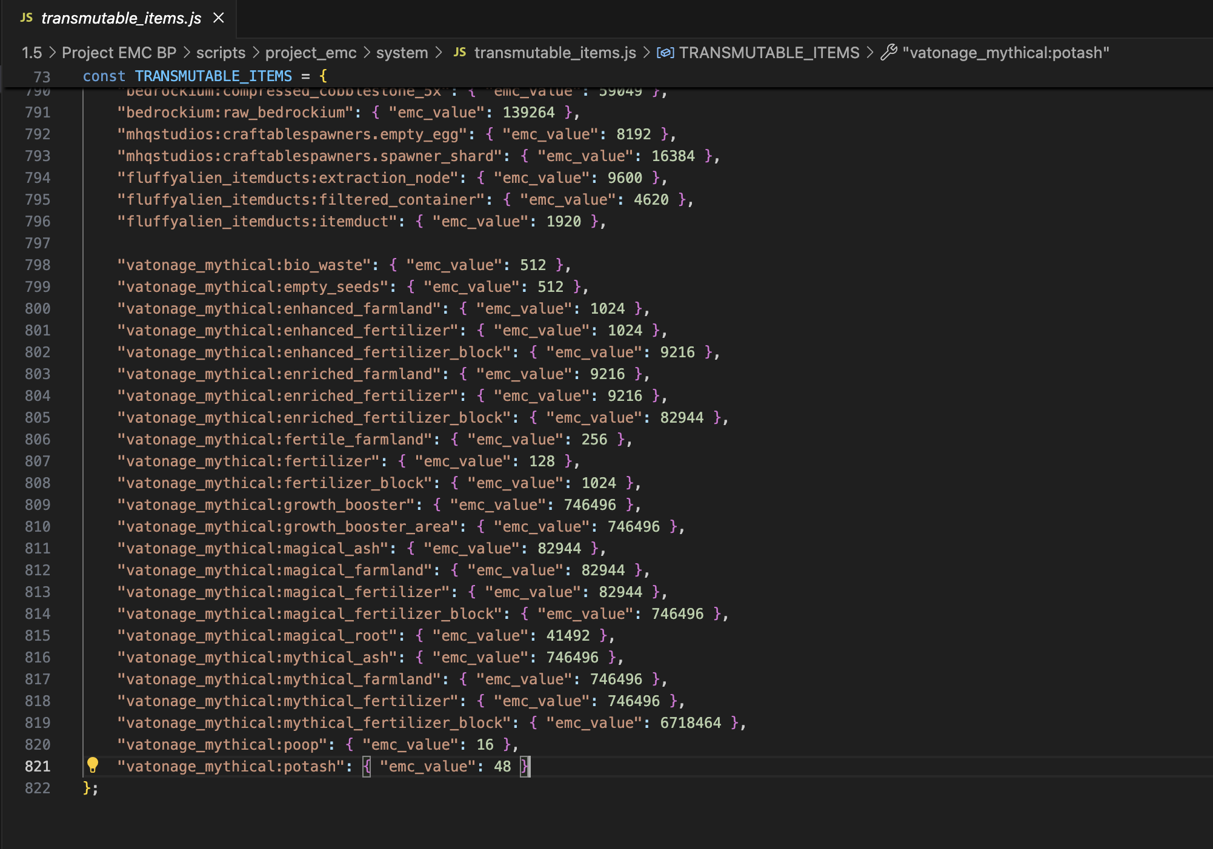Click line number 821 in the gutter
1213x849 pixels.
tap(38, 766)
